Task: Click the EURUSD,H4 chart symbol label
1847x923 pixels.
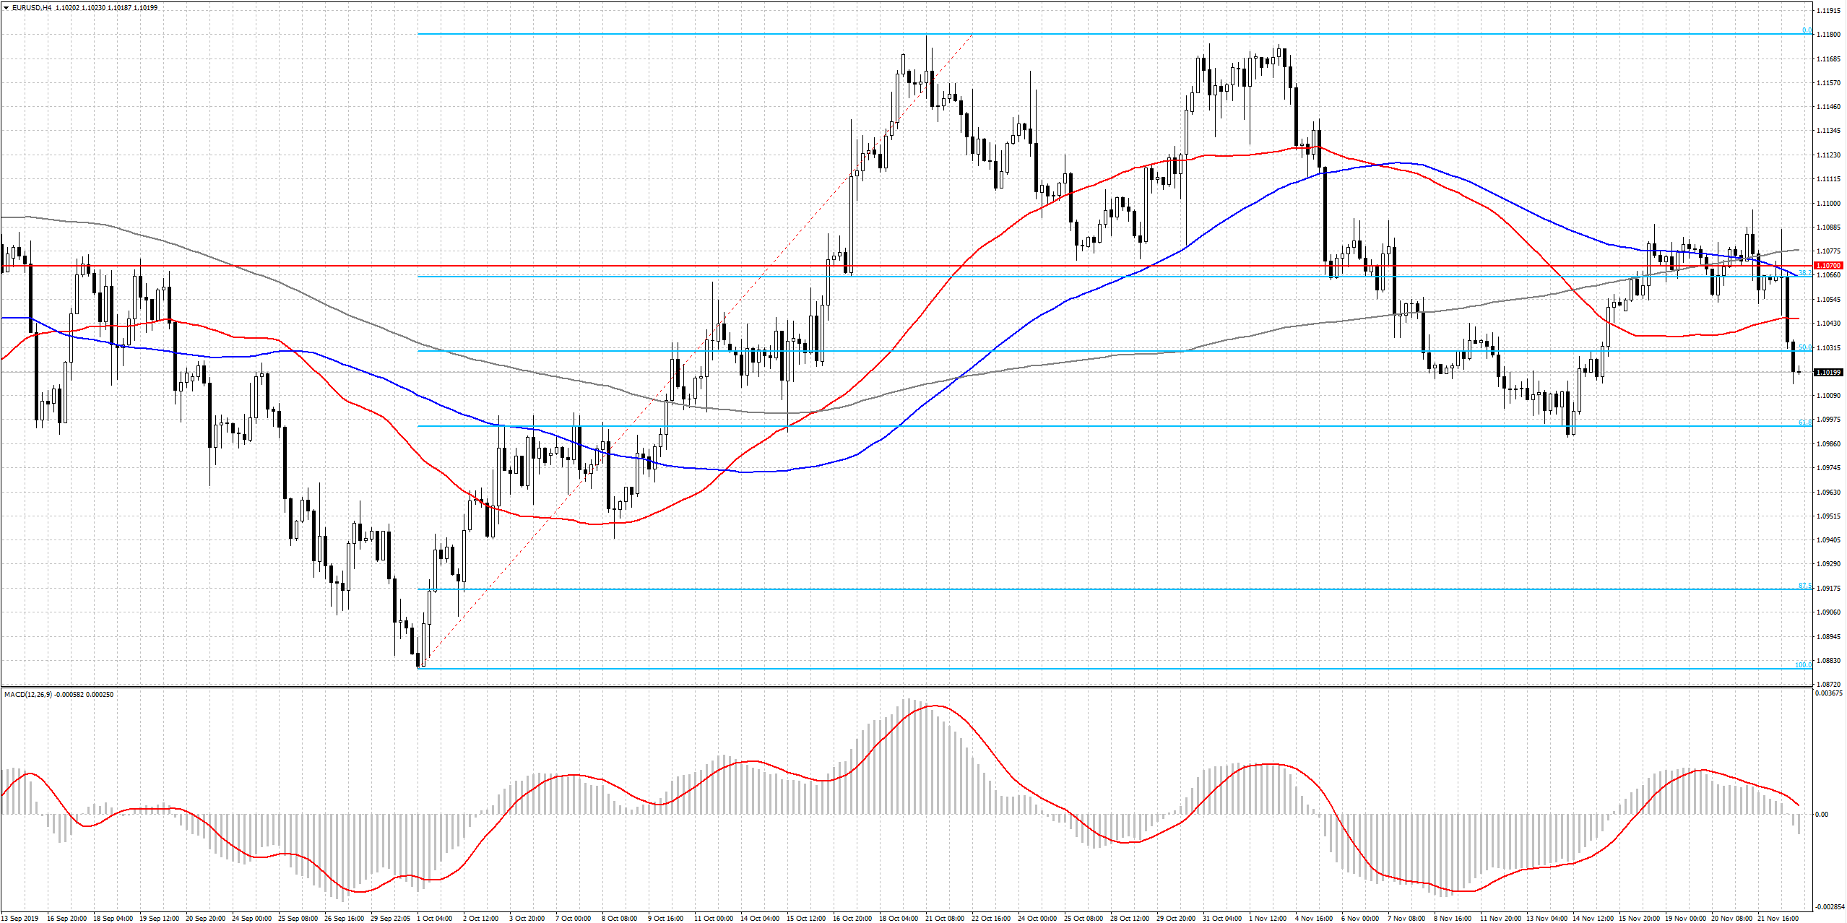Action: pos(31,7)
